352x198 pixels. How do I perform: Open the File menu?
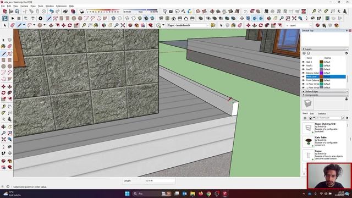(3, 6)
